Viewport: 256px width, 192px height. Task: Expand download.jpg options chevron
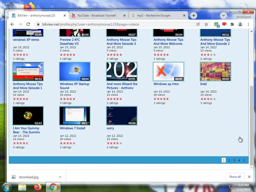tap(60, 177)
